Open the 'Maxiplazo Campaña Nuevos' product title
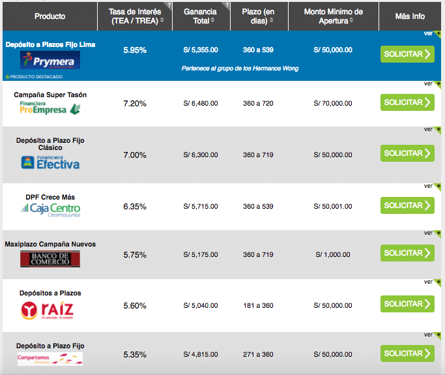The width and height of the screenshot is (445, 375). (x=50, y=245)
